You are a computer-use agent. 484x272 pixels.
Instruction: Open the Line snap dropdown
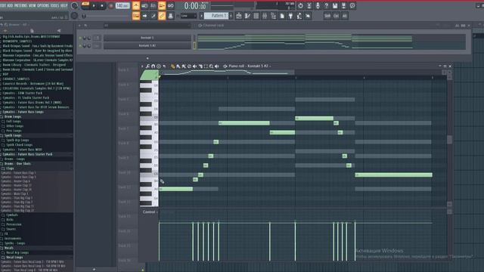point(188,16)
